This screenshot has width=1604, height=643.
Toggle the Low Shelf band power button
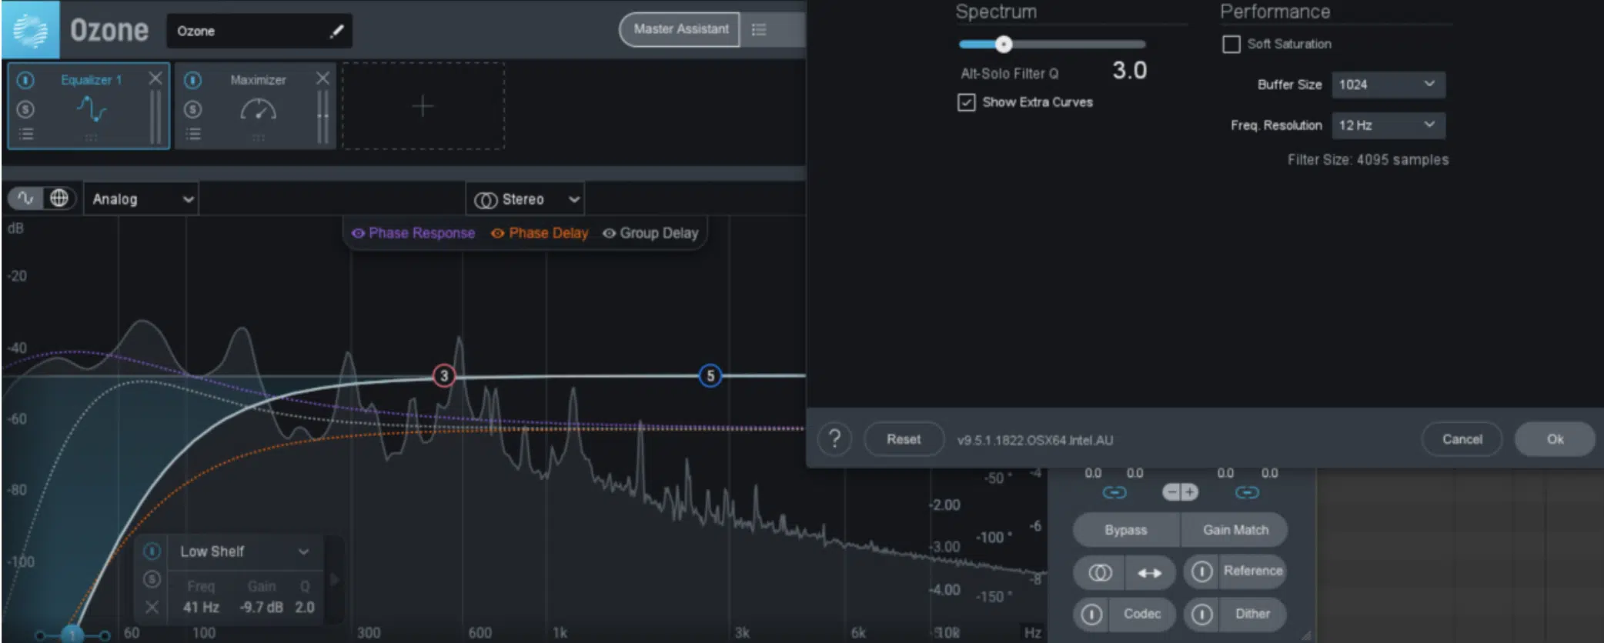click(152, 551)
